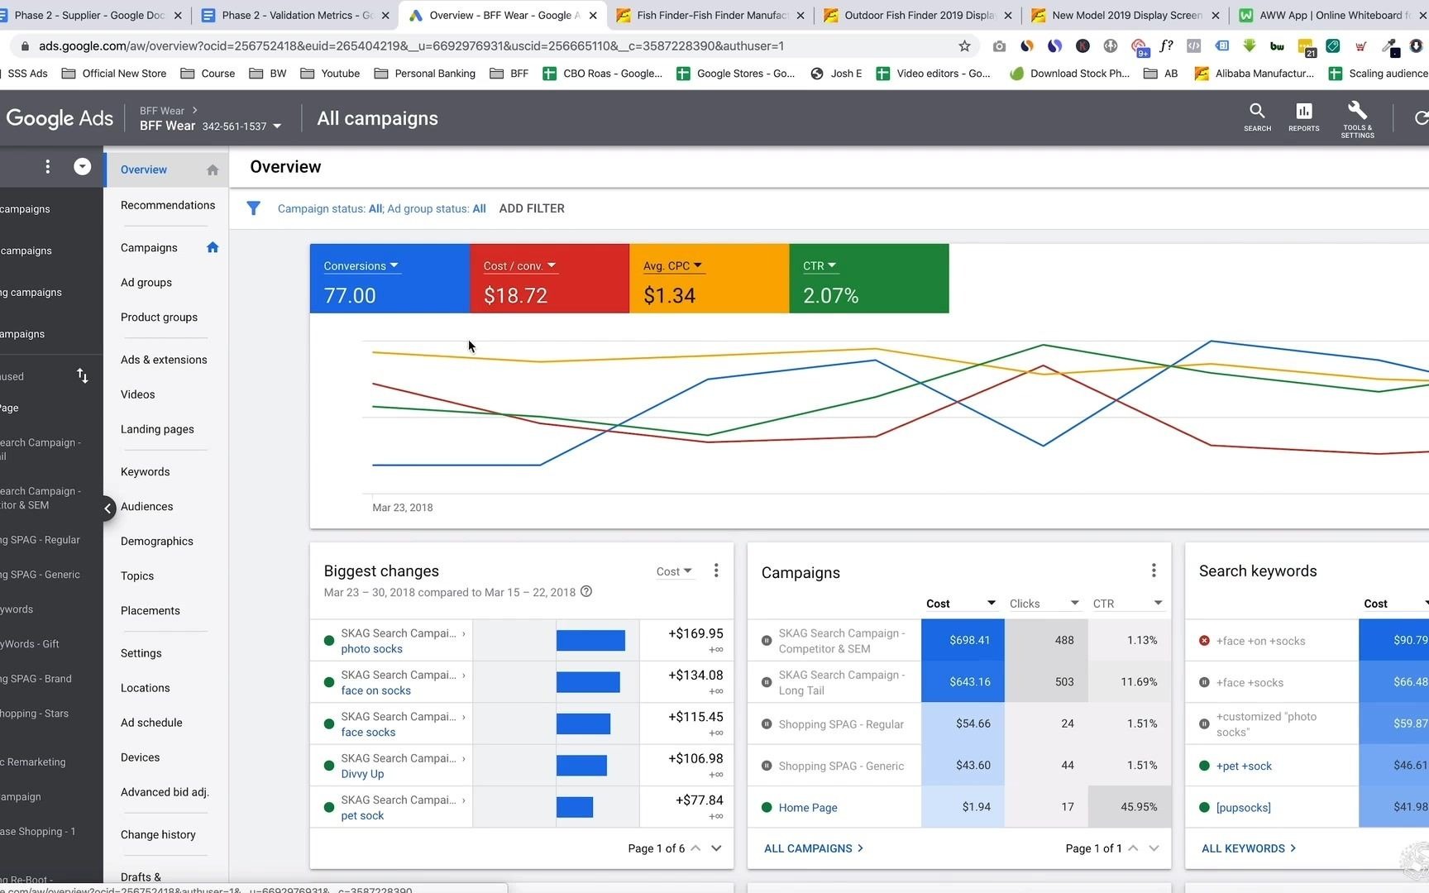This screenshot has width=1429, height=893.
Task: Open Audiences in the navigation menu
Action: pyautogui.click(x=146, y=506)
